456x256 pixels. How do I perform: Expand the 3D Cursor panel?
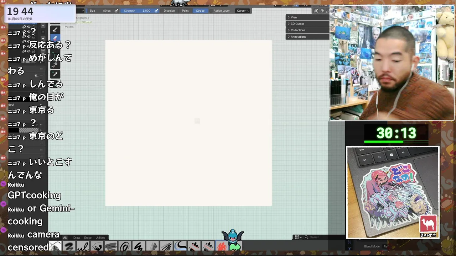[x=307, y=24]
